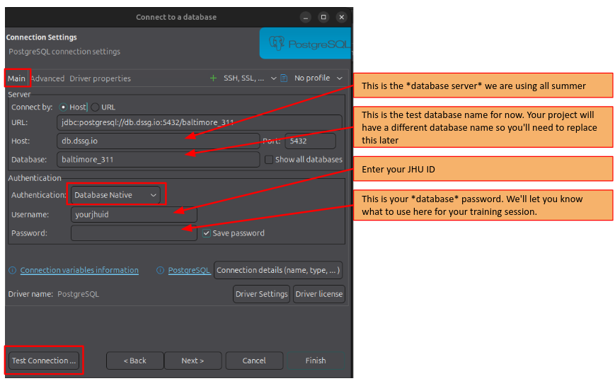
Task: Select the URL connect-by radio button
Action: point(95,107)
